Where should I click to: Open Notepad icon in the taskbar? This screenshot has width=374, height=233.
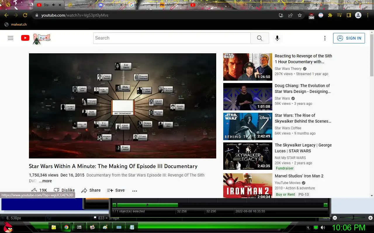tap(132, 227)
